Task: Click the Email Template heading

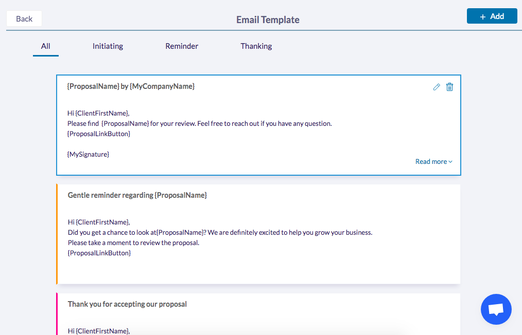Action: pos(268,20)
